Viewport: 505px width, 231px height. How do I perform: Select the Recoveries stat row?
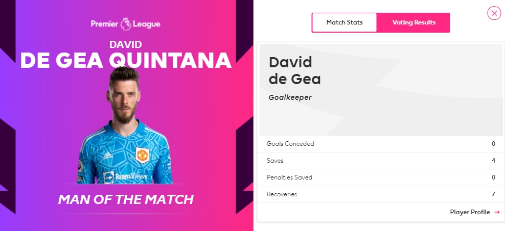click(x=381, y=194)
